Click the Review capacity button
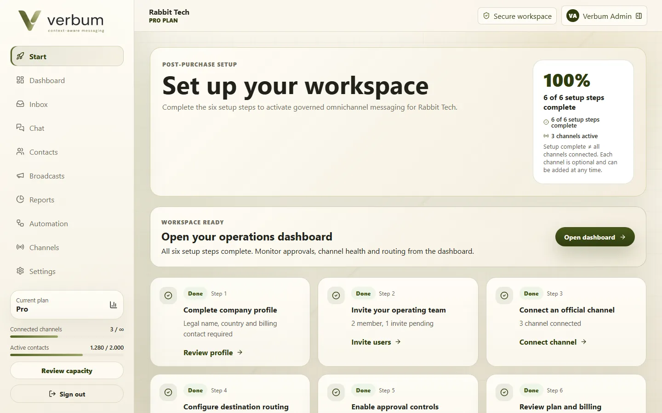This screenshot has width=662, height=413. (67, 371)
